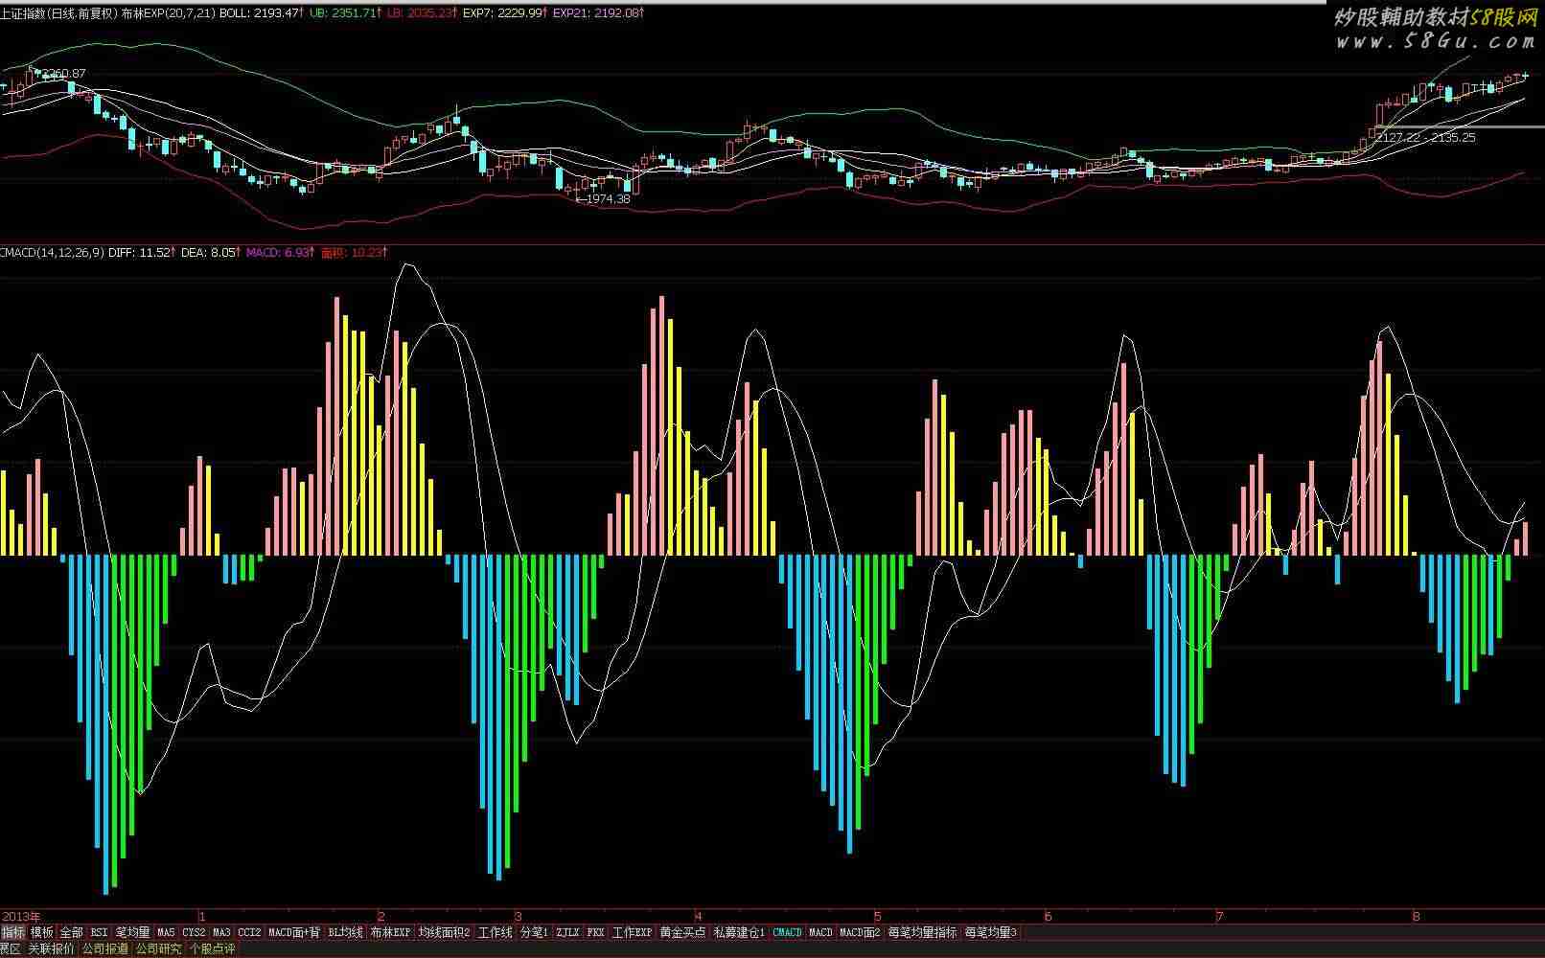Open the 公司研究 link
Image resolution: width=1545 pixels, height=959 pixels.
(x=158, y=949)
